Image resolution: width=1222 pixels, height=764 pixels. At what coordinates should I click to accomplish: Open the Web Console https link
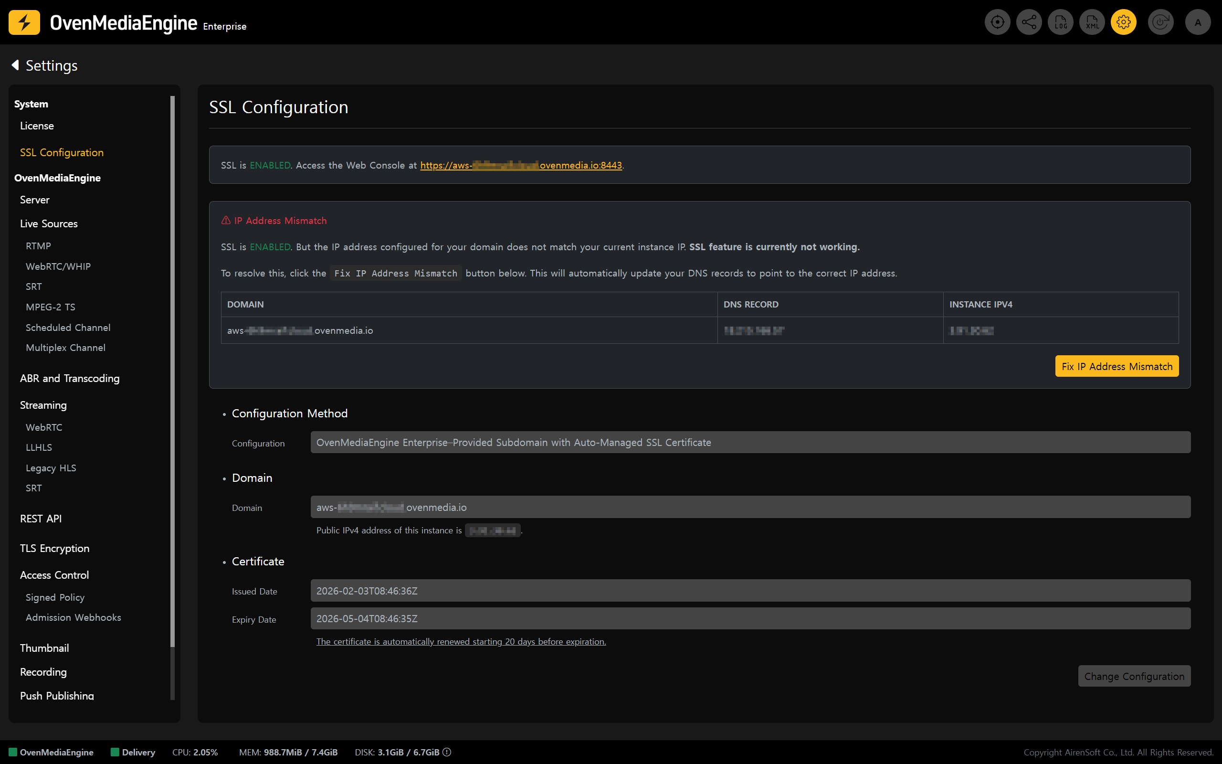point(521,165)
